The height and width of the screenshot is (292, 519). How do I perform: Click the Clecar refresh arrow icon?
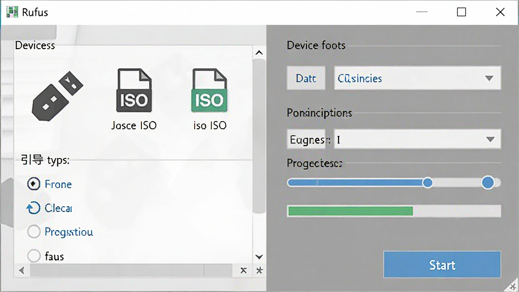coord(33,208)
